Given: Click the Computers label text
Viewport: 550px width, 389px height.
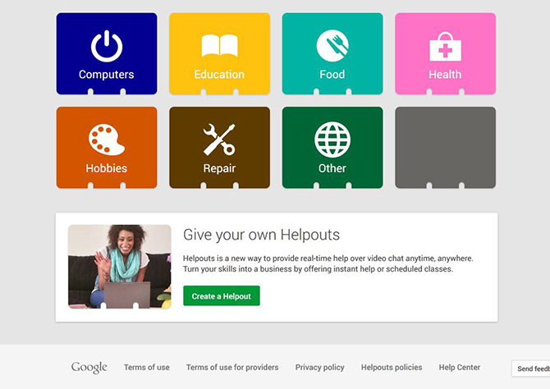Looking at the screenshot, I should 106,75.
